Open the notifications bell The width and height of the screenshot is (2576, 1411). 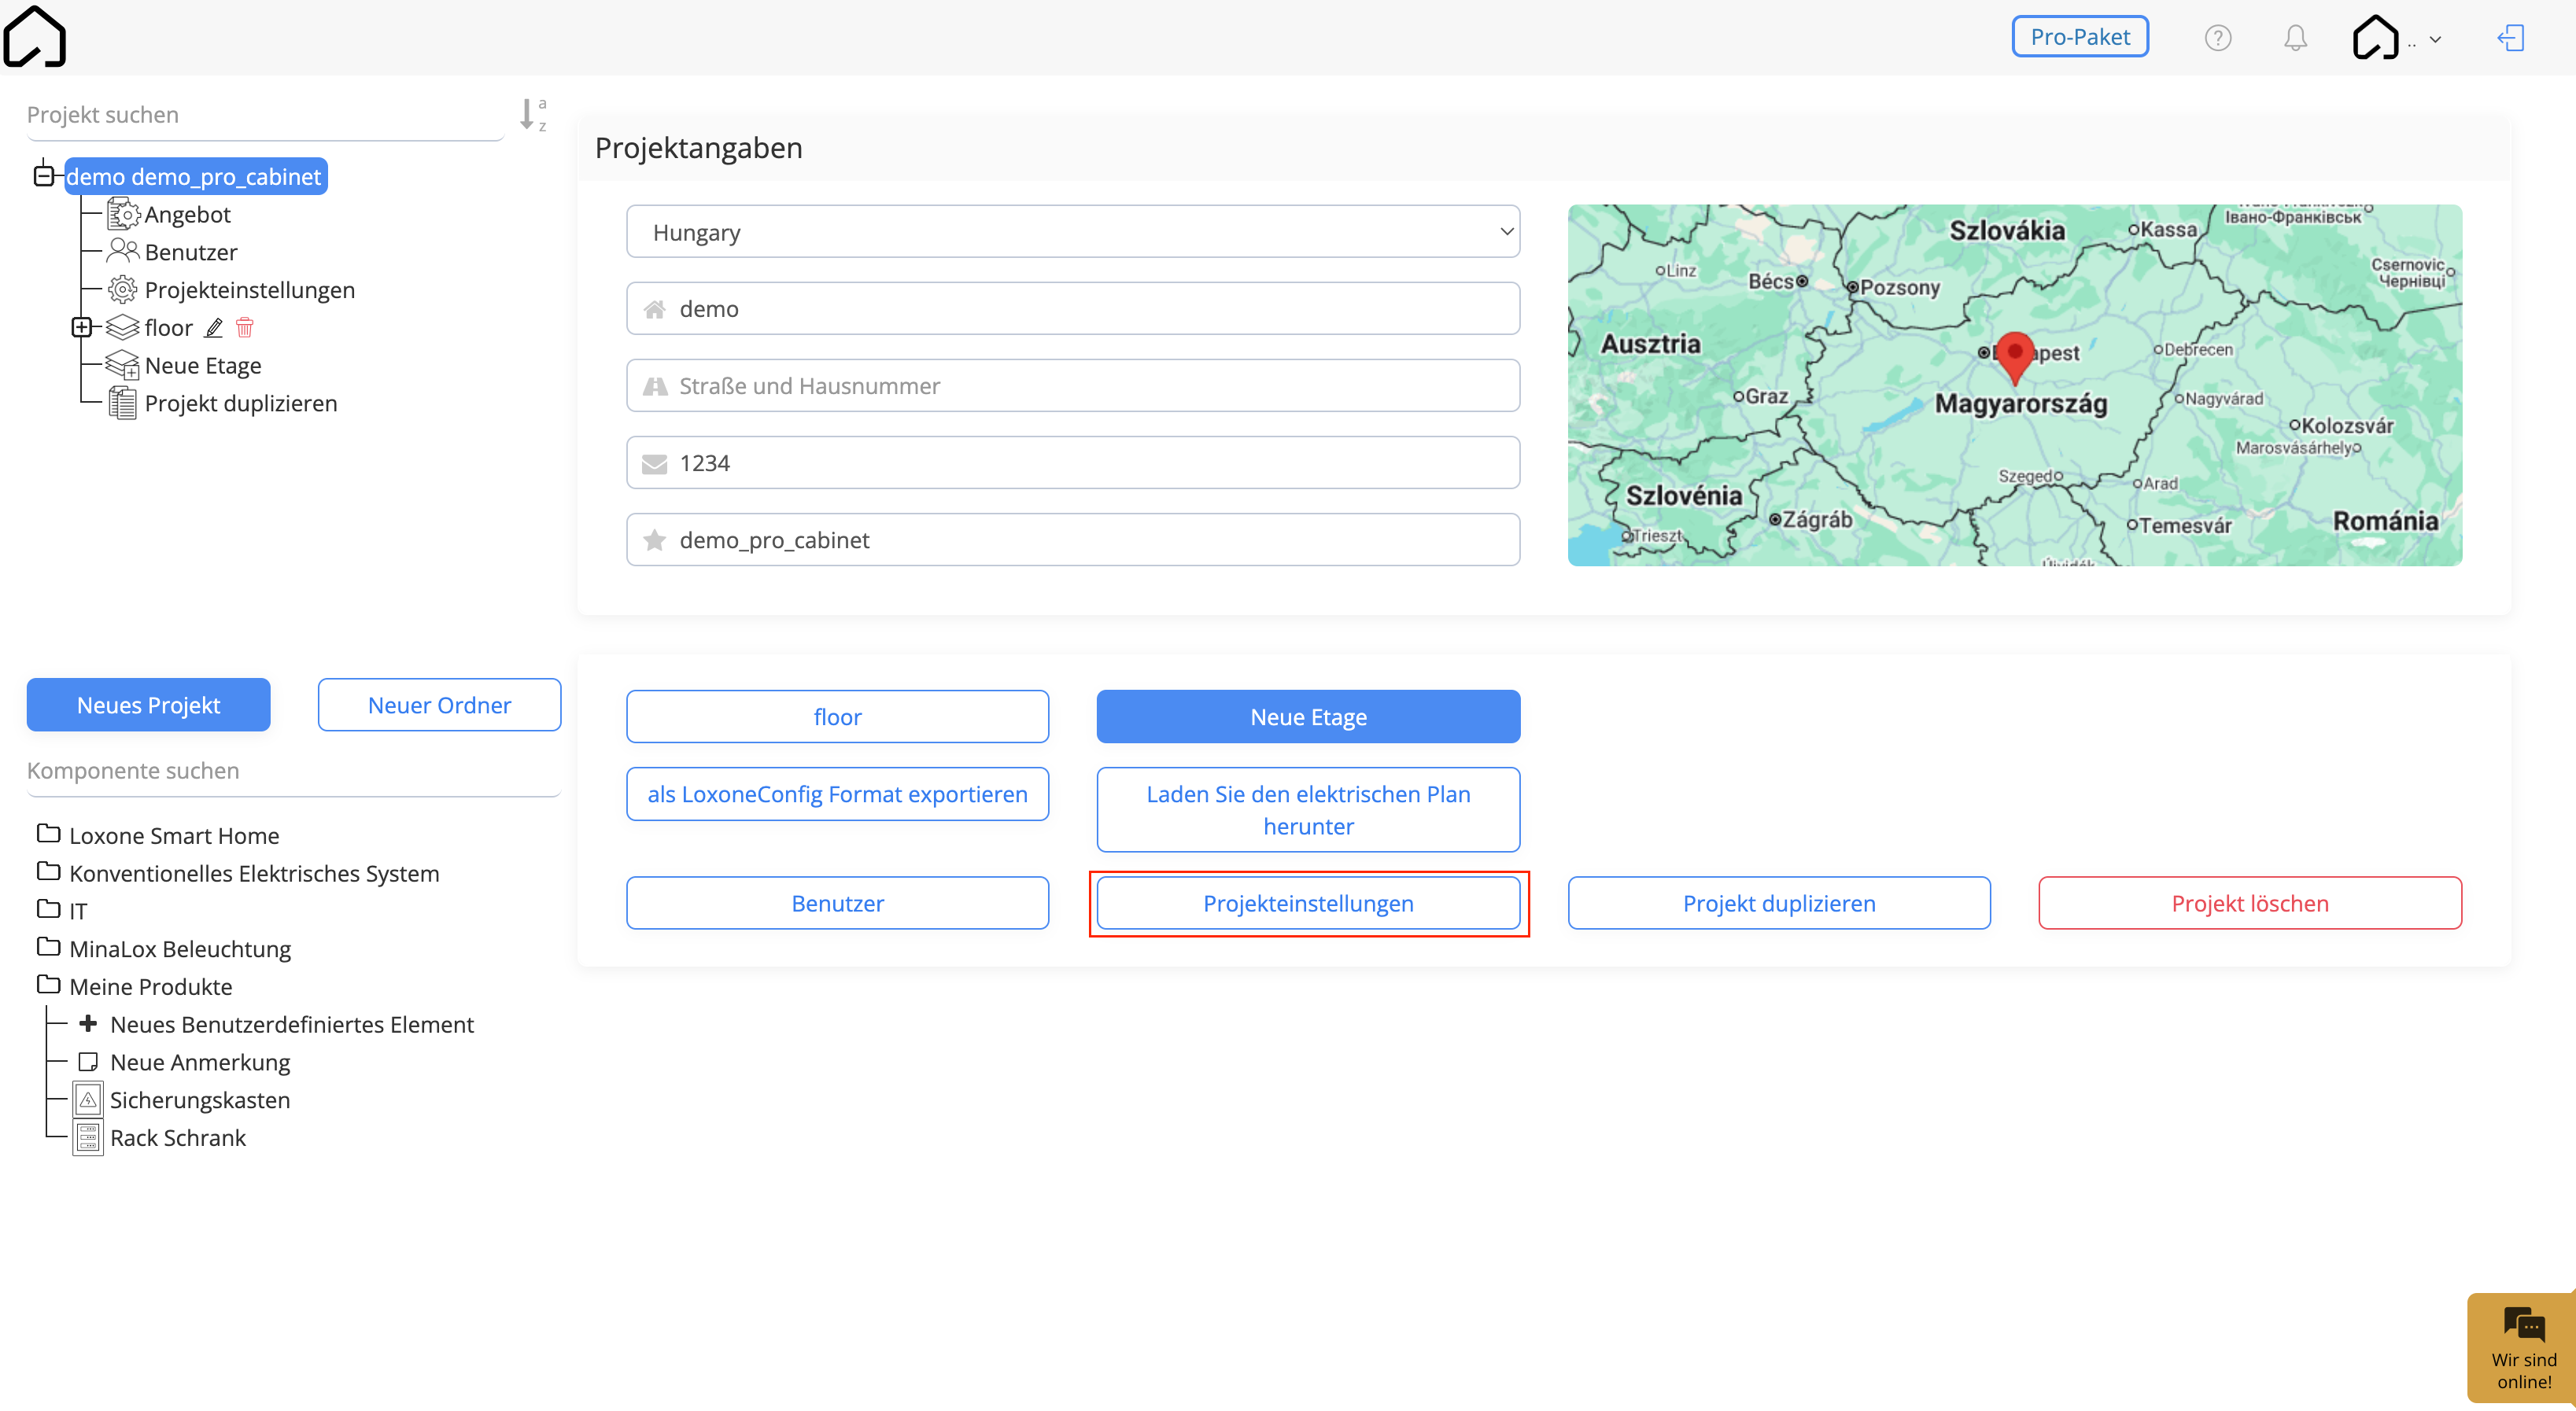pos(2295,38)
